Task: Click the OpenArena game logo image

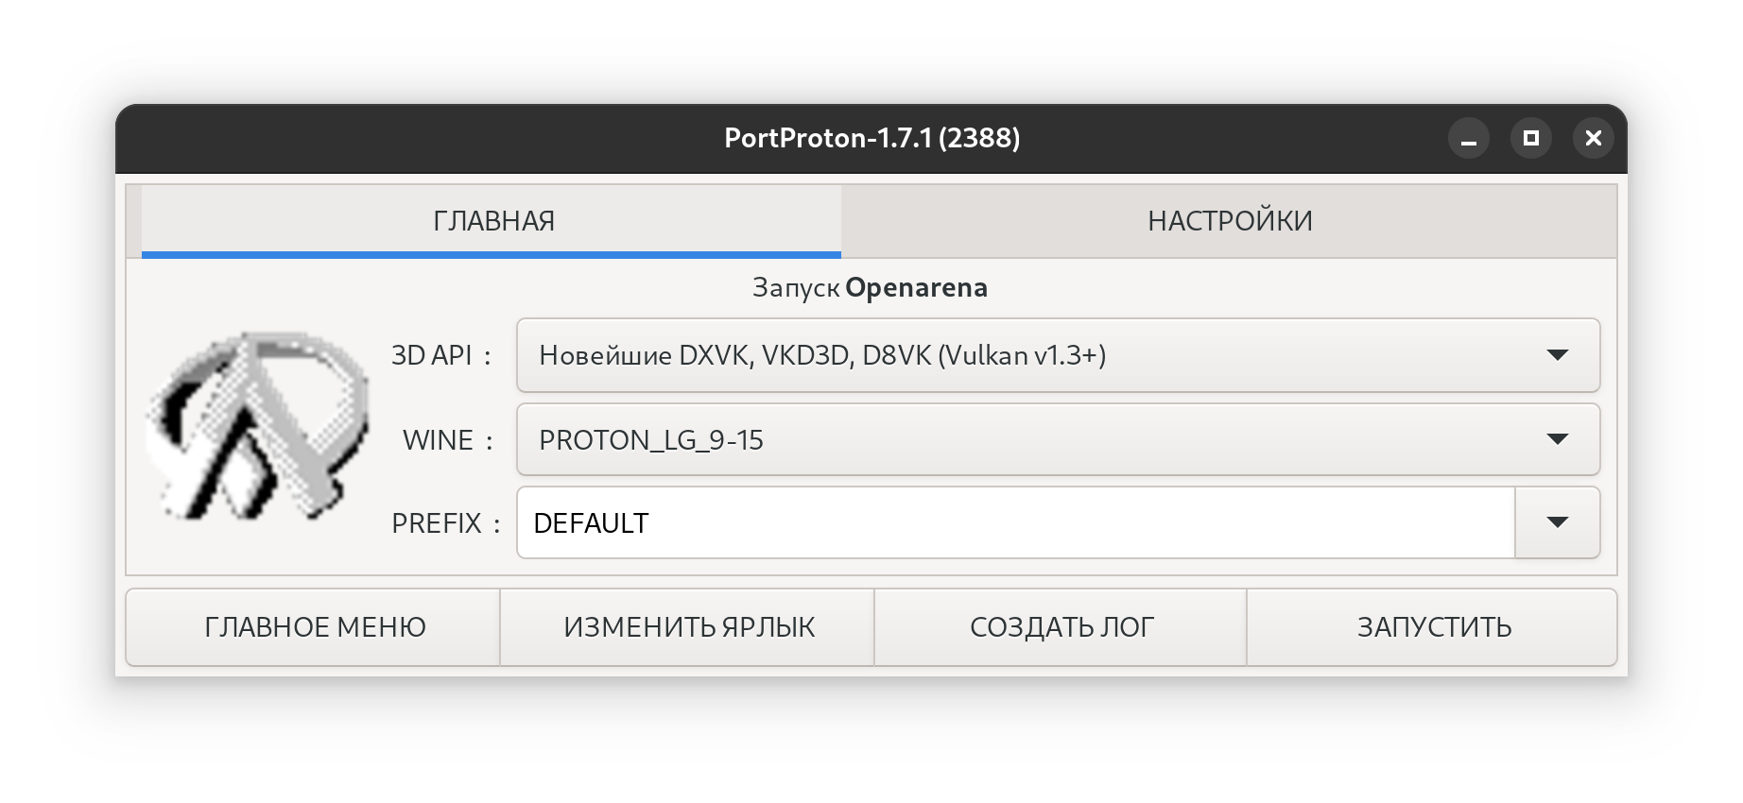Action: tap(256, 426)
